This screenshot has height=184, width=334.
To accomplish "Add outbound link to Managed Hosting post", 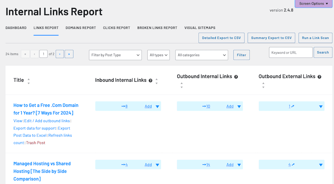I will pyautogui.click(x=230, y=165).
